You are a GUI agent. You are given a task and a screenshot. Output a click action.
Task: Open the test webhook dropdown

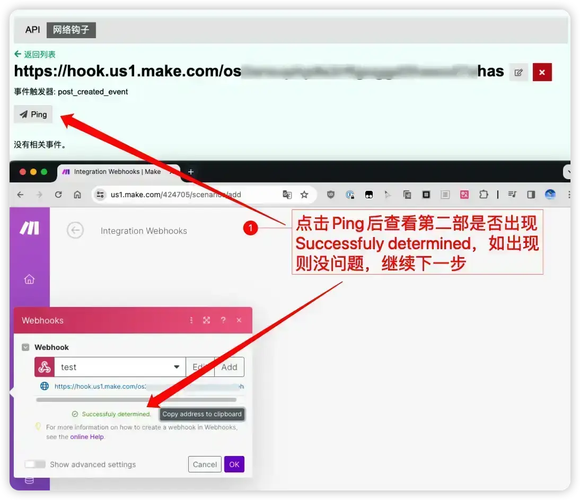coord(120,367)
